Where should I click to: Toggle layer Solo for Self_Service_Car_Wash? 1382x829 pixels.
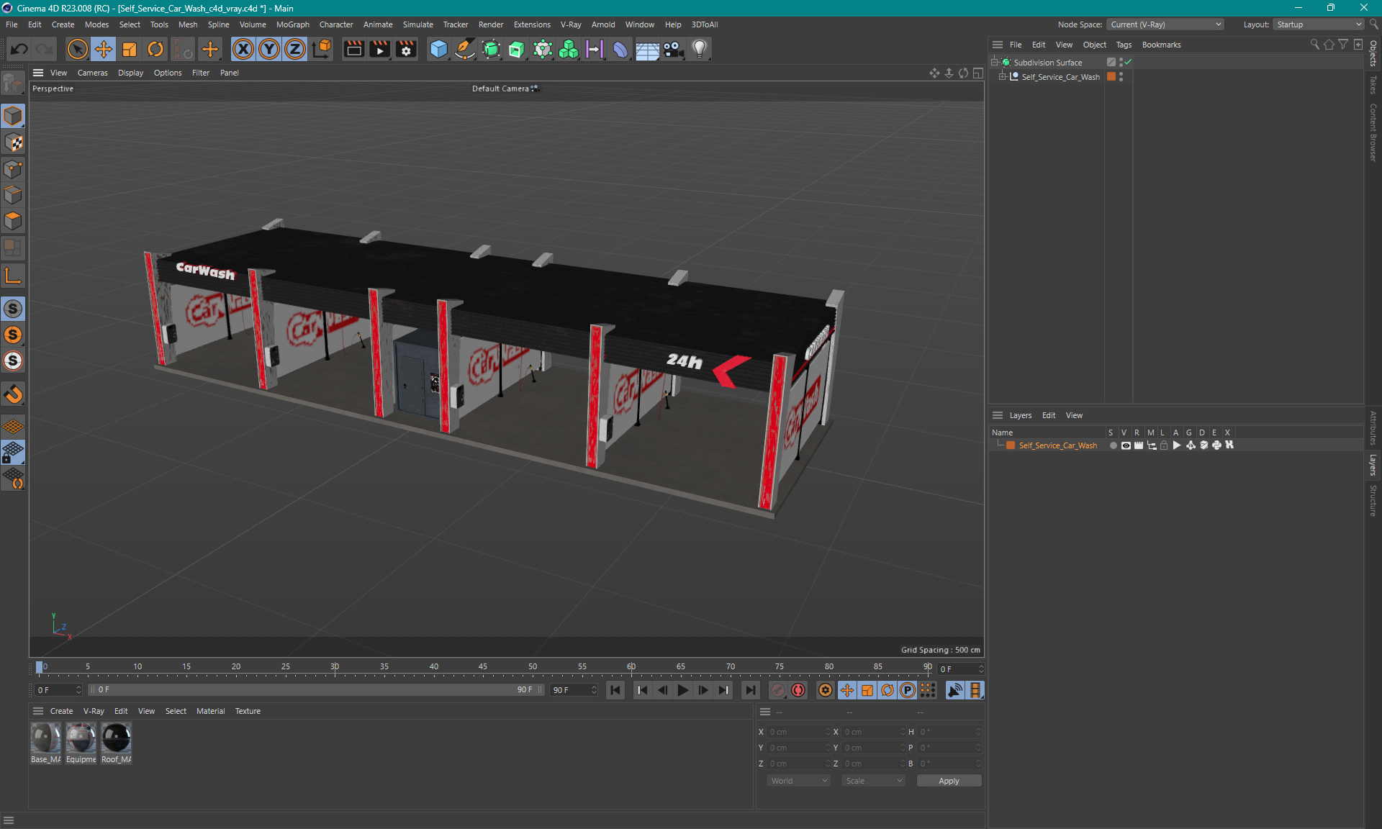[x=1113, y=445]
